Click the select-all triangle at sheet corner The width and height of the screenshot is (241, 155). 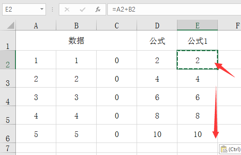11,25
